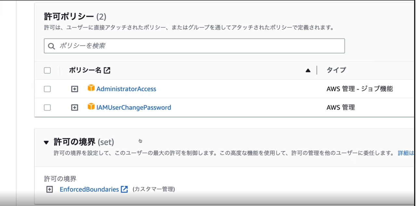416x206 pixels.
Task: Expand the AdministratorAccess policy details
Action: tap(75, 89)
